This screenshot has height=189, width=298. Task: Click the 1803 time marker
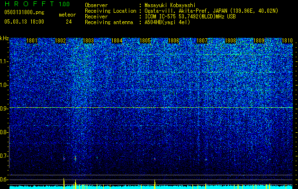[89, 41]
